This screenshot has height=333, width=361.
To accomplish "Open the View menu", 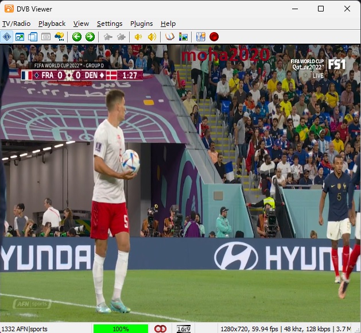I will [x=81, y=24].
